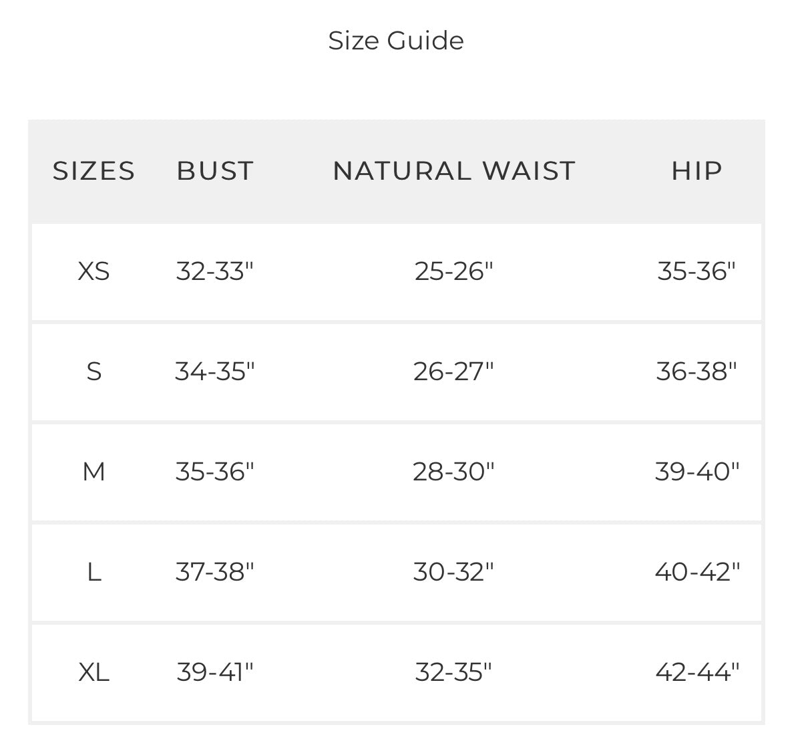Click the Size Guide title
Image resolution: width=794 pixels, height=733 pixels.
point(396,41)
